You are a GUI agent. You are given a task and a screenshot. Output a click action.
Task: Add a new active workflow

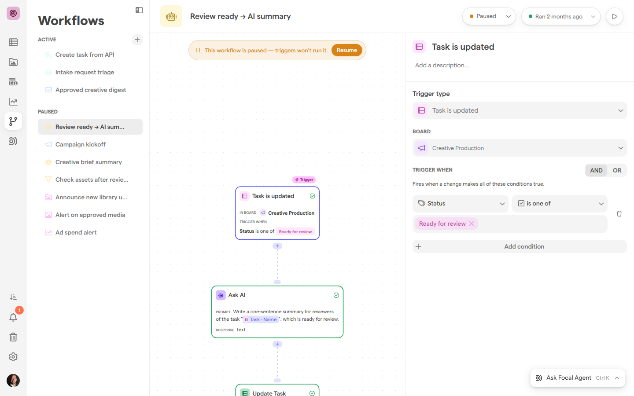[x=137, y=40]
